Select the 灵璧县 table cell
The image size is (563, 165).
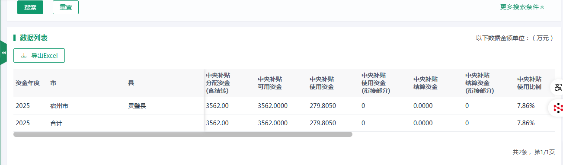137,106
